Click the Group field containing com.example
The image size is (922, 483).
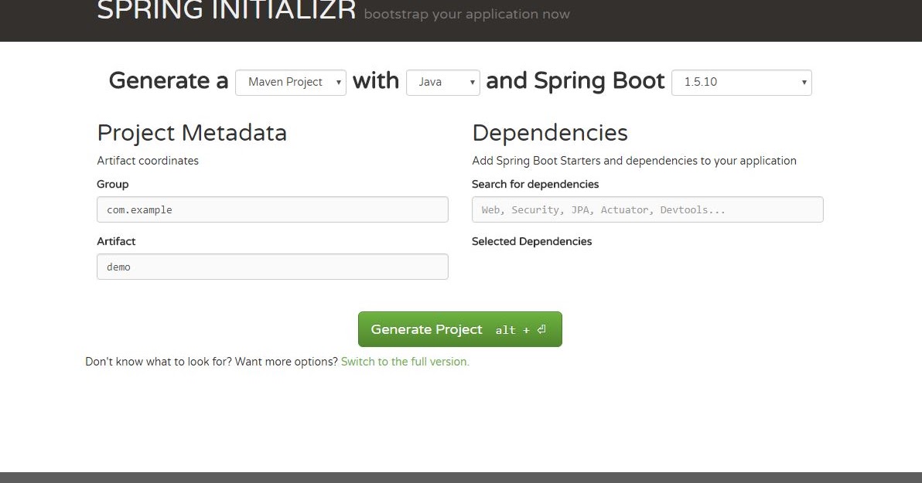pos(272,209)
